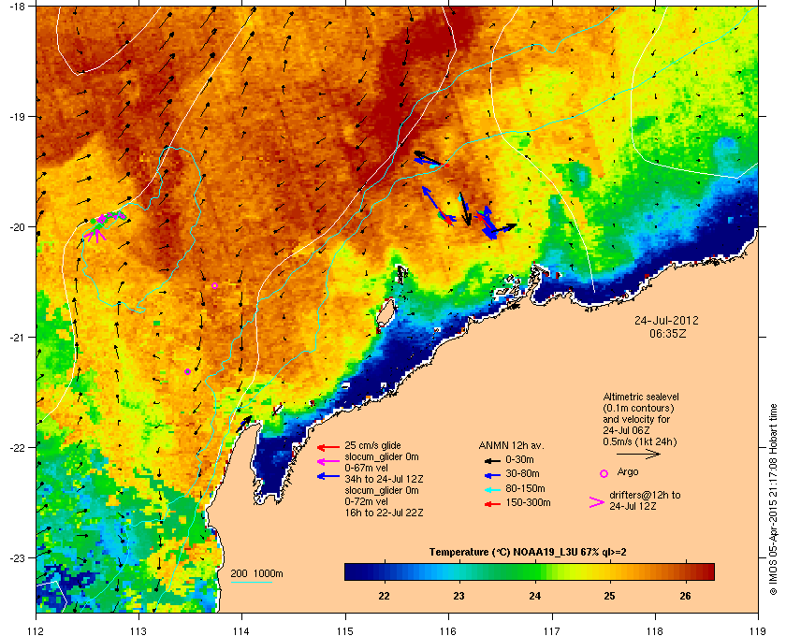Click the ANMN 12h av. legend heading
Viewport: 786px width, 636px height.
[511, 445]
